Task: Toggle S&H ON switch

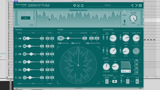Action: 136,60
